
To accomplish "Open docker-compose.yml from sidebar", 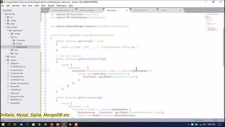I will [20, 83].
